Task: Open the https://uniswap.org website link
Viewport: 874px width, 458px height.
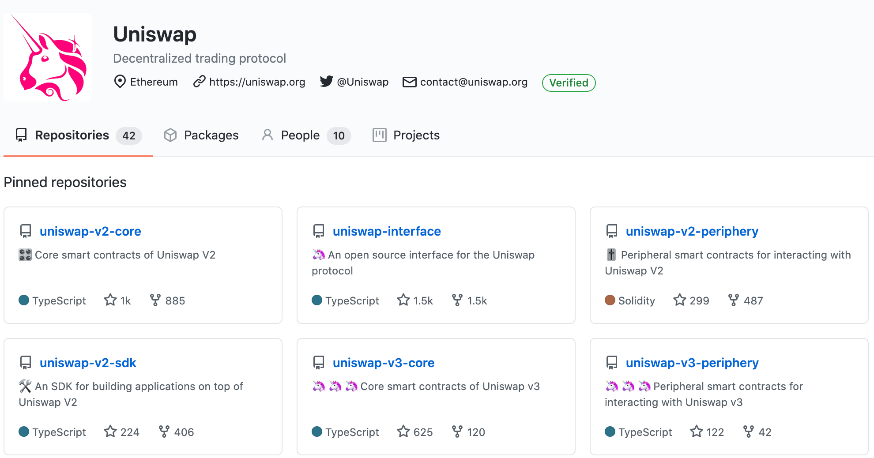Action: (x=257, y=82)
